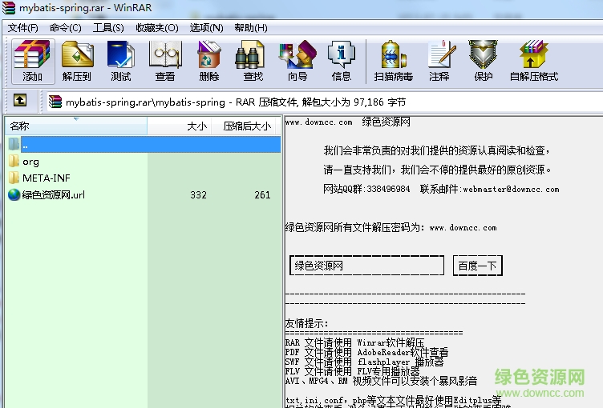This screenshot has height=408, width=603.
Task: Run the Test (测试) archive tool
Action: tap(121, 61)
